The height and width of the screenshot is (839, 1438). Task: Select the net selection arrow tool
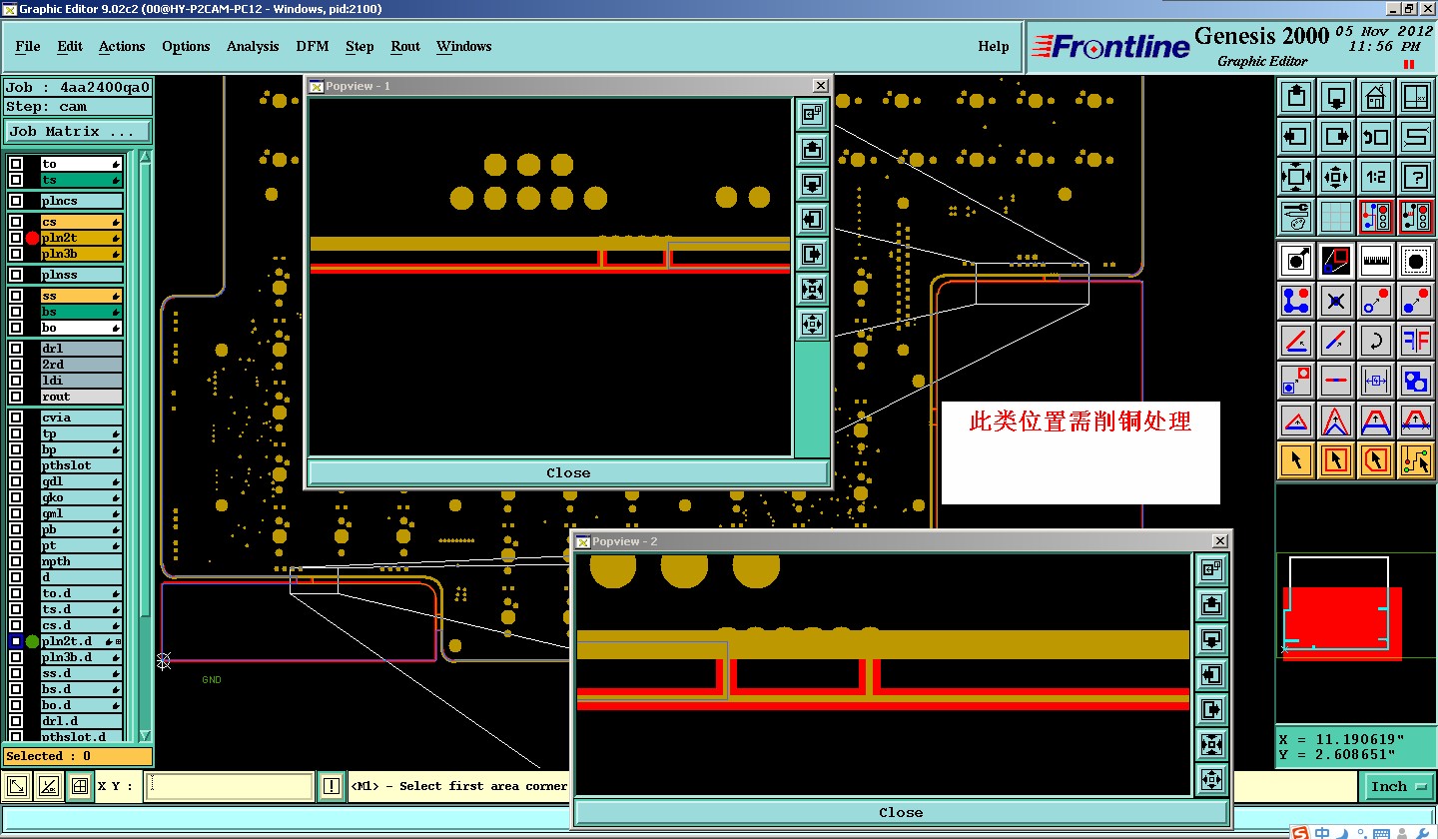[x=1416, y=460]
